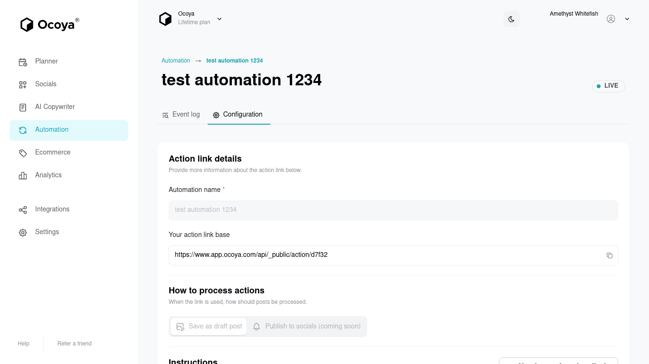649x364 pixels.
Task: Open Refer a friend link
Action: coord(75,344)
